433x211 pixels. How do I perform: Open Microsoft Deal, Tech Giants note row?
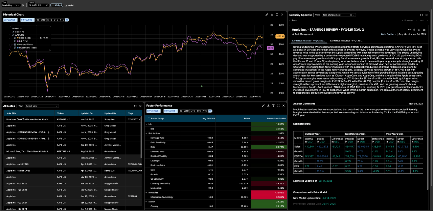[x=73, y=151]
